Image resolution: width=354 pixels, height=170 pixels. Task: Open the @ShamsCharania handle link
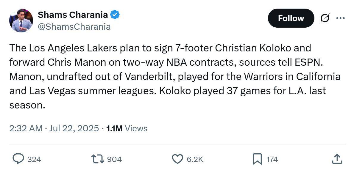74,27
